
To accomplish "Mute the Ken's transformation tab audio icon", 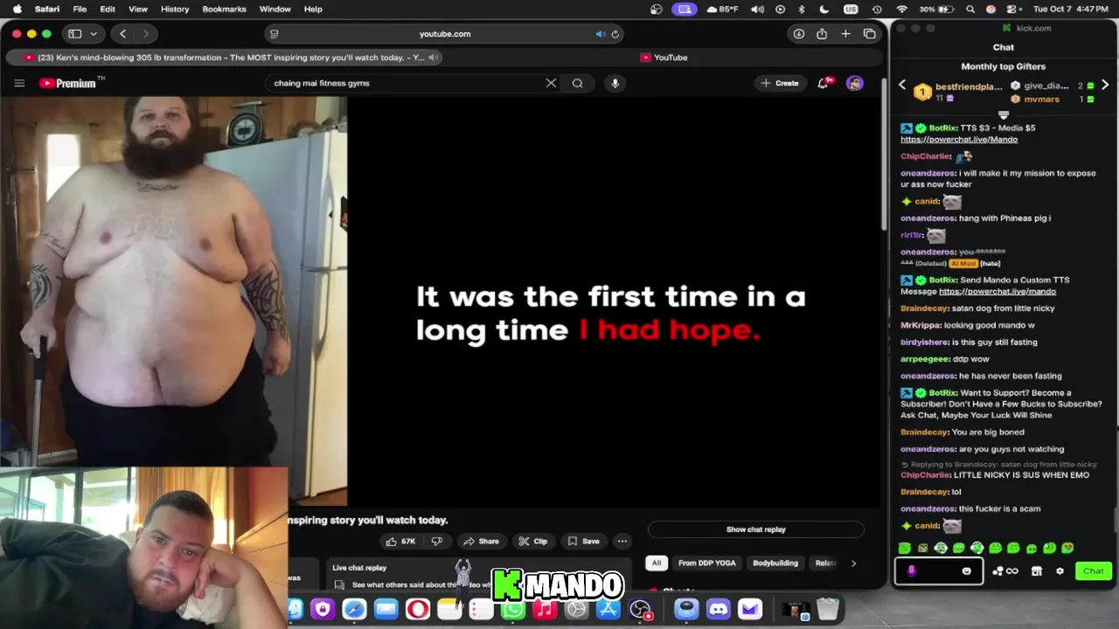I will point(433,58).
